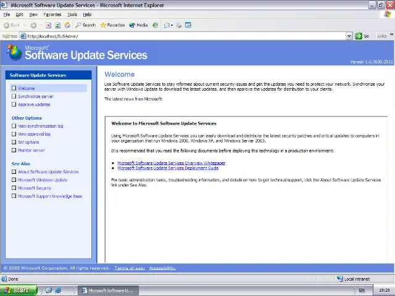
Task: Open Monitor server page
Action: (x=31, y=150)
